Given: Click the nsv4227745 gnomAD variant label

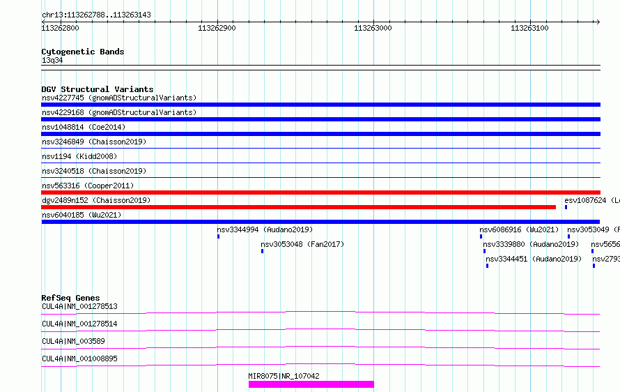Looking at the screenshot, I should coord(119,98).
